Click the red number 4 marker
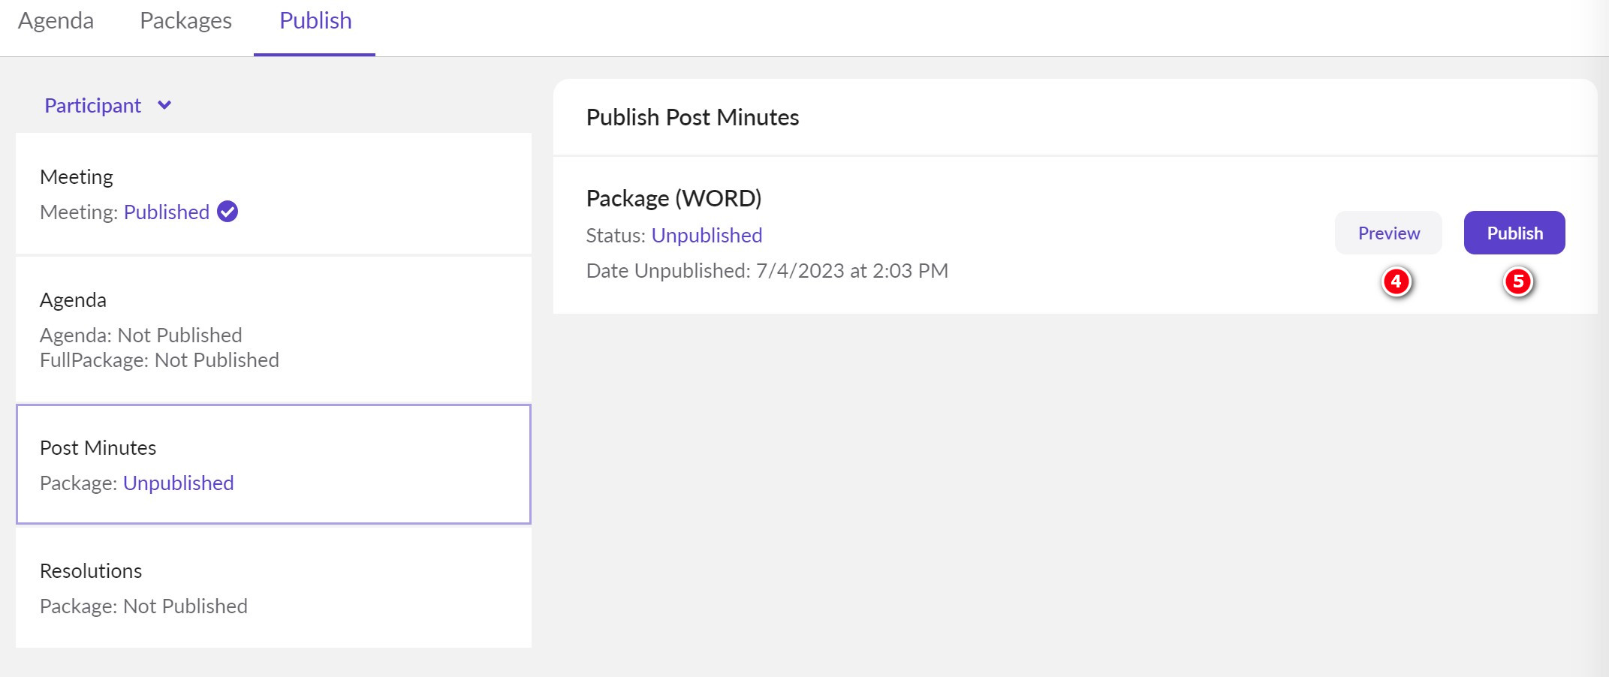The height and width of the screenshot is (677, 1609). pos(1396,282)
